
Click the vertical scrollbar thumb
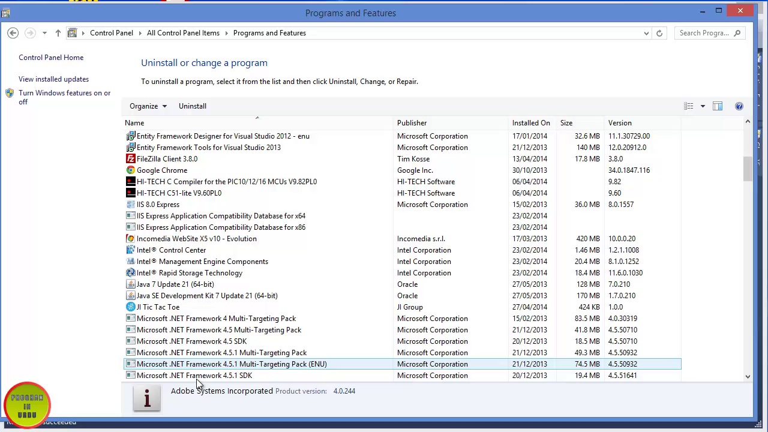point(748,169)
